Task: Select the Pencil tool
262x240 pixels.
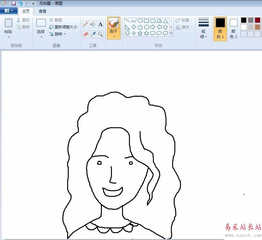Action: 85,24
